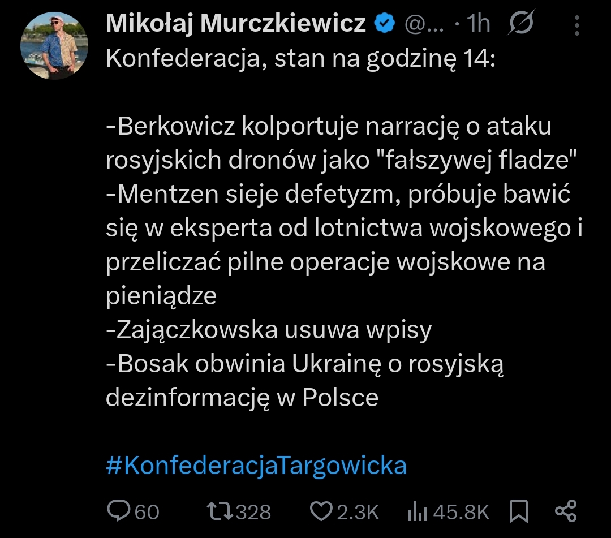The width and height of the screenshot is (611, 538).
Task: Click the reply speech bubble icon
Action: point(118,511)
